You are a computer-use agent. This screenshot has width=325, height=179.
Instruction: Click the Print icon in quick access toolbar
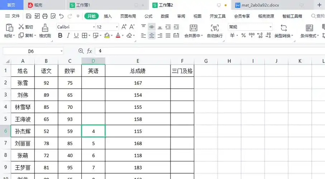[45, 16]
